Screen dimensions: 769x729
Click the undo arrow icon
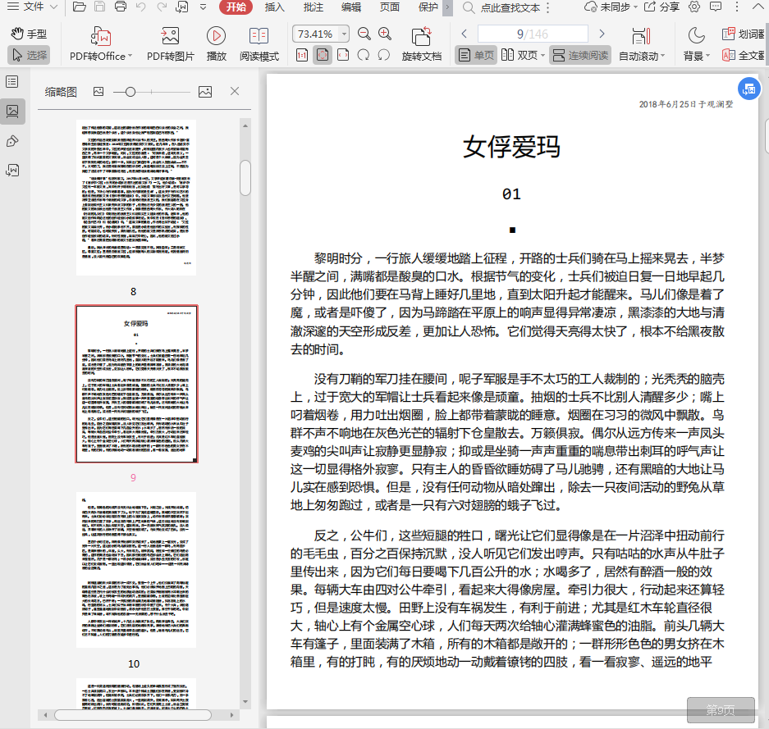(x=141, y=7)
